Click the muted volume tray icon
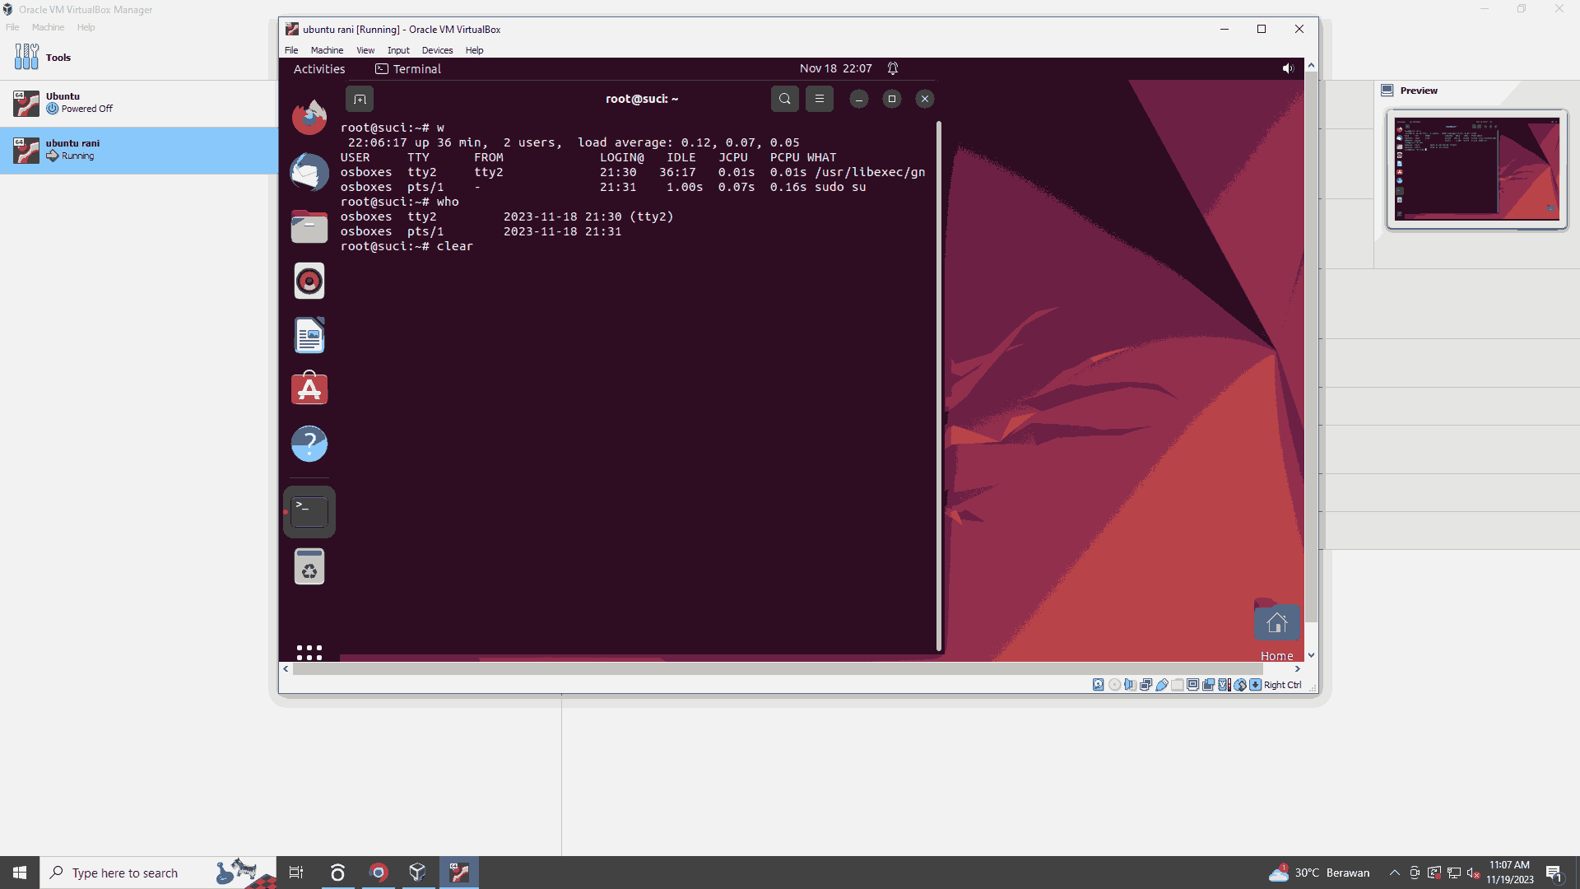Image resolution: width=1580 pixels, height=889 pixels. coord(1474,873)
